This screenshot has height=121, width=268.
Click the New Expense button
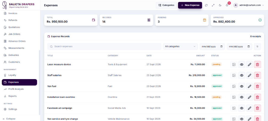click(190, 5)
